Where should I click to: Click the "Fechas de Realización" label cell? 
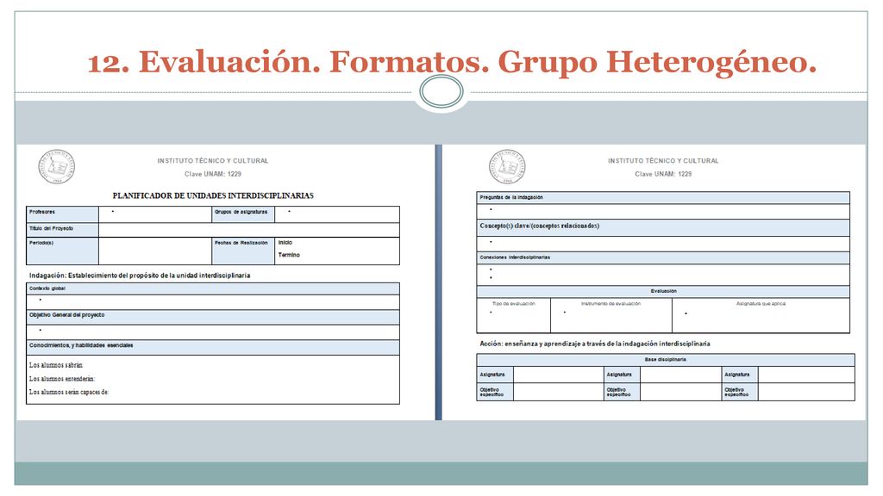coord(243,251)
